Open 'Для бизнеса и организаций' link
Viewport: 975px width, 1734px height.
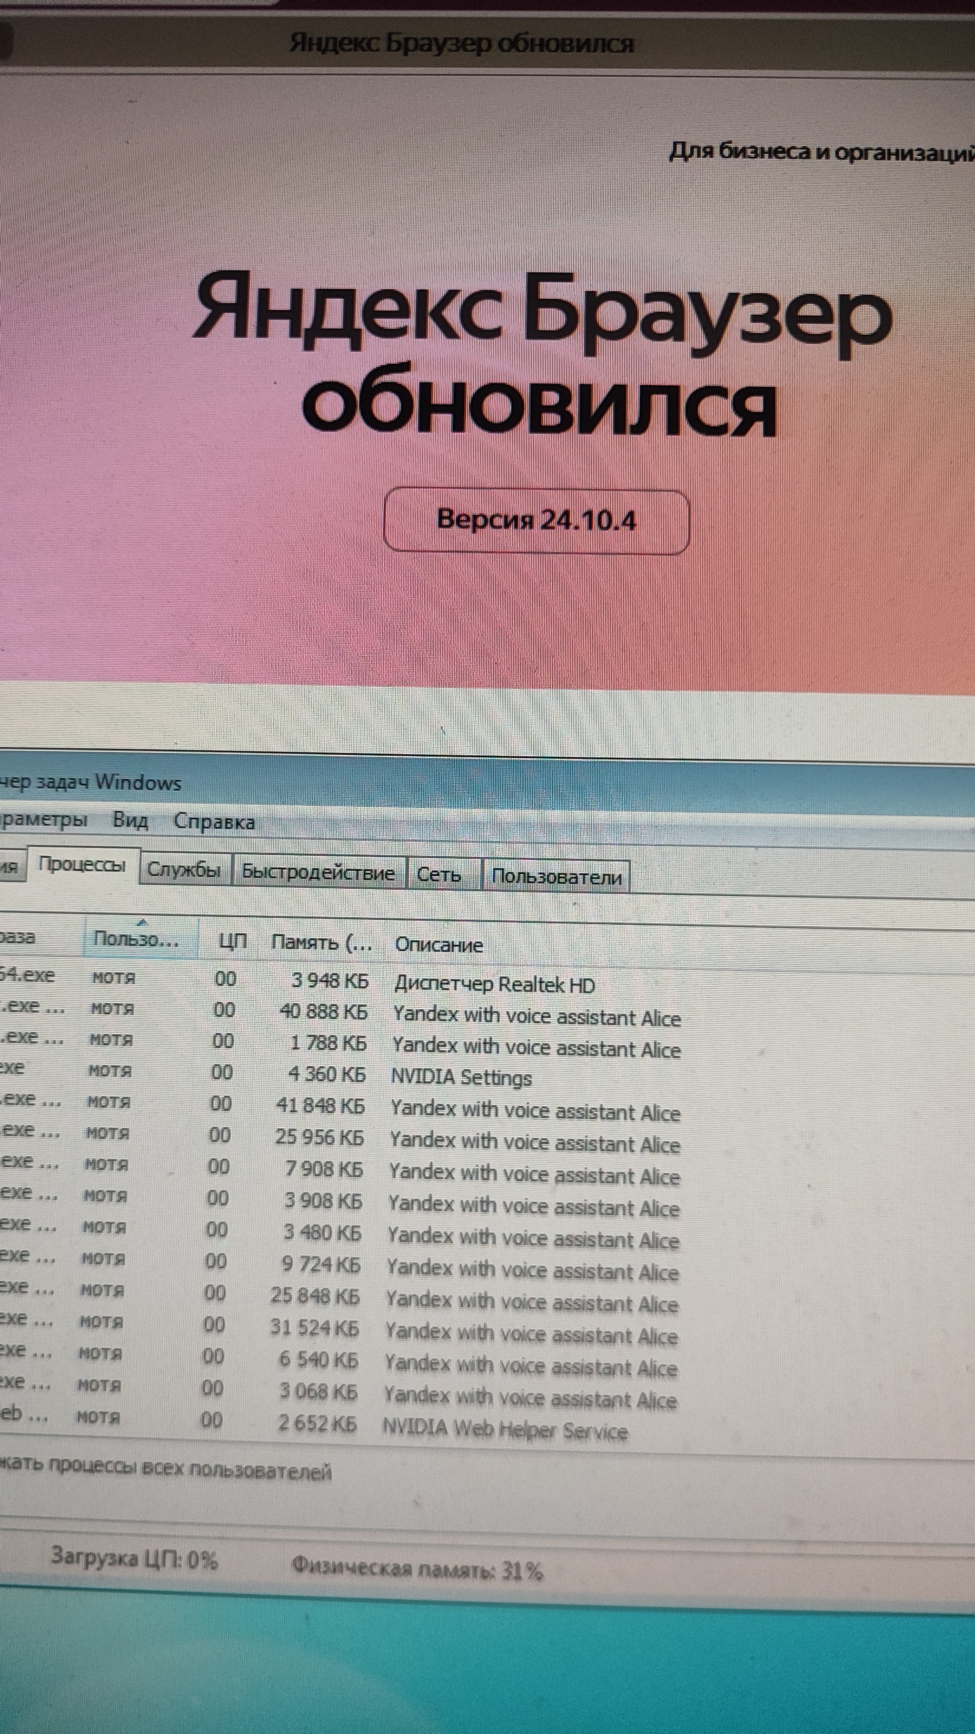coord(820,152)
